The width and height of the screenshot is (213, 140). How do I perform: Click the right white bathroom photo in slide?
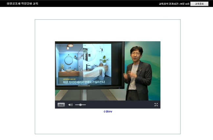click(97, 61)
